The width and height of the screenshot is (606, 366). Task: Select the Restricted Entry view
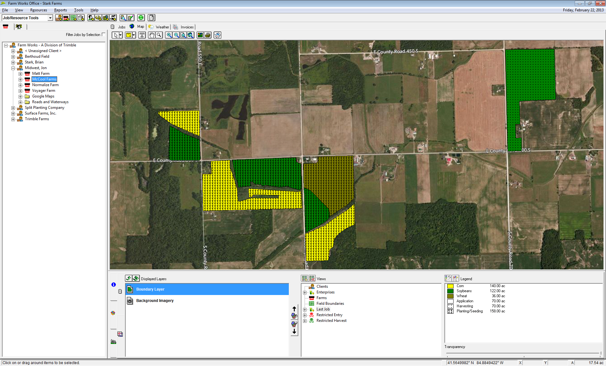(x=329, y=315)
